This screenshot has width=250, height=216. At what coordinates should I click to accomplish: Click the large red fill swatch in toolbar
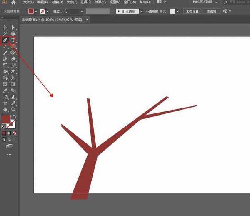[x=6, y=119]
